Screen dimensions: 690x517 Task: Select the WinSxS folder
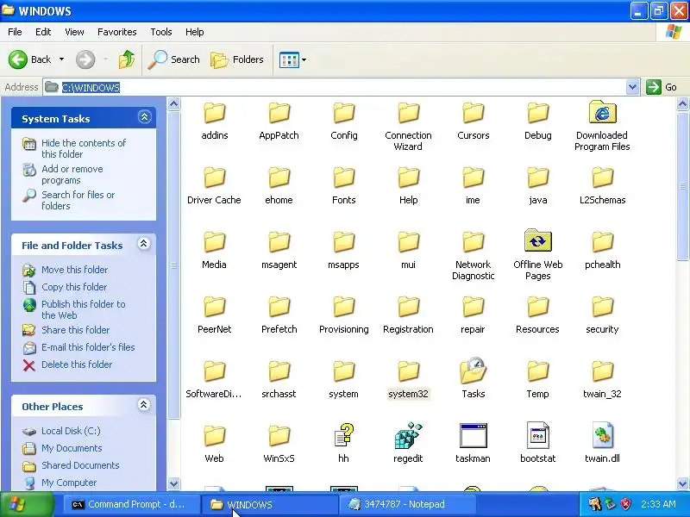tap(279, 436)
